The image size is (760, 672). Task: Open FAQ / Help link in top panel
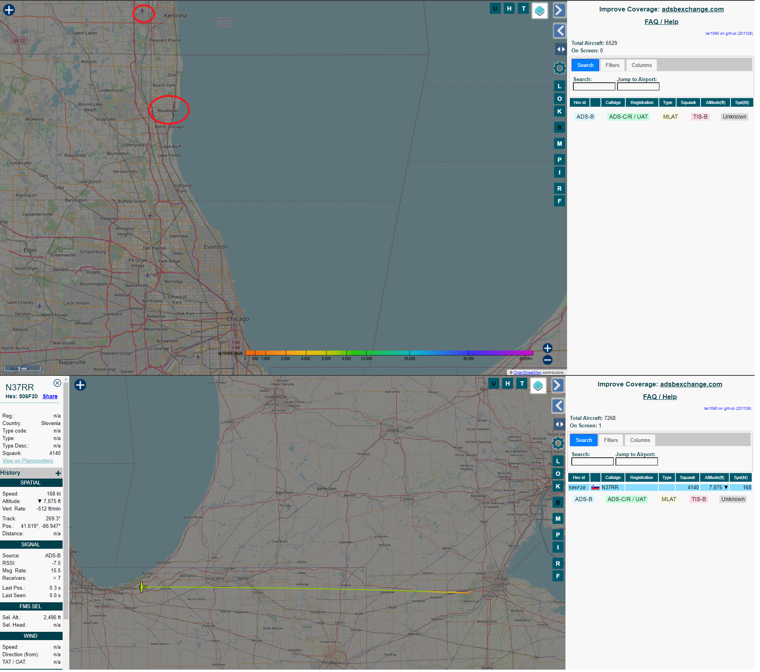pyautogui.click(x=662, y=22)
